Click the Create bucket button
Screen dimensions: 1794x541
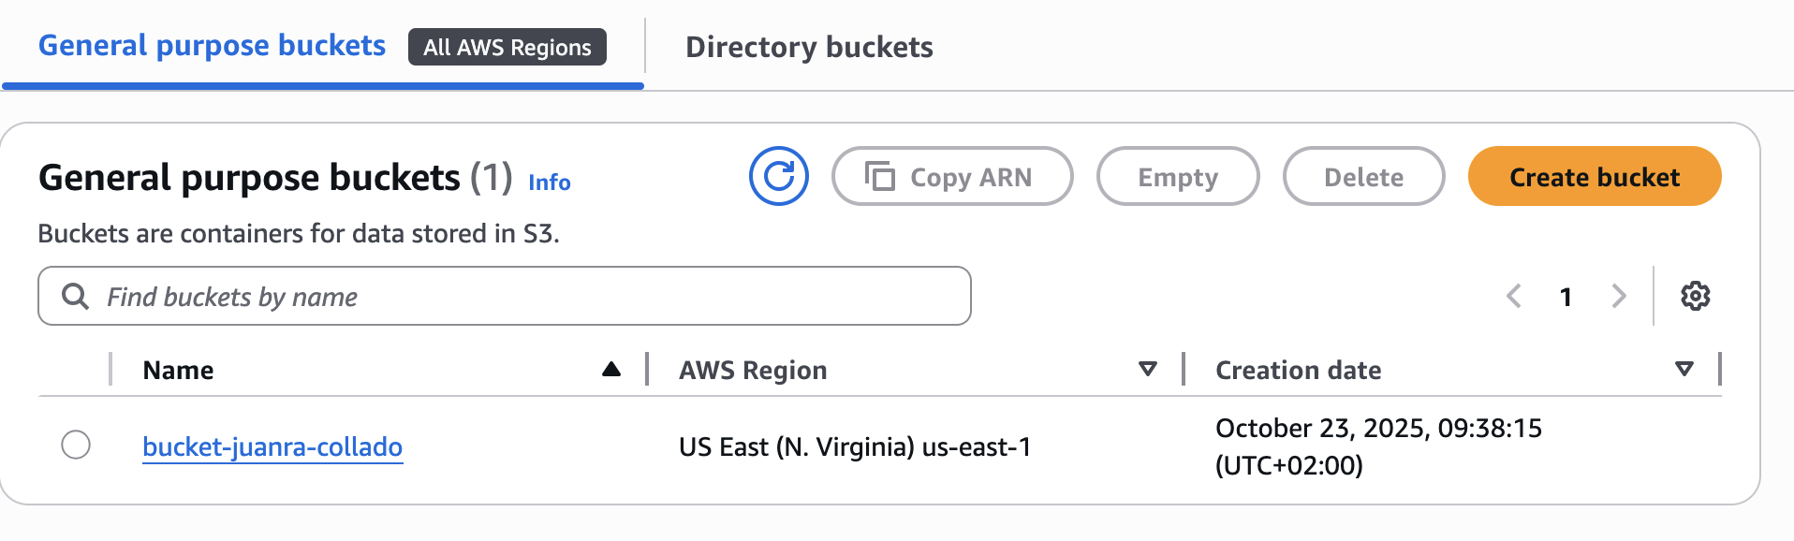pos(1594,176)
